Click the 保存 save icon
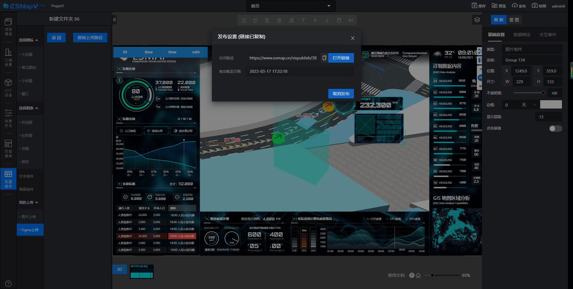This screenshot has height=289, width=573. tap(478, 6)
